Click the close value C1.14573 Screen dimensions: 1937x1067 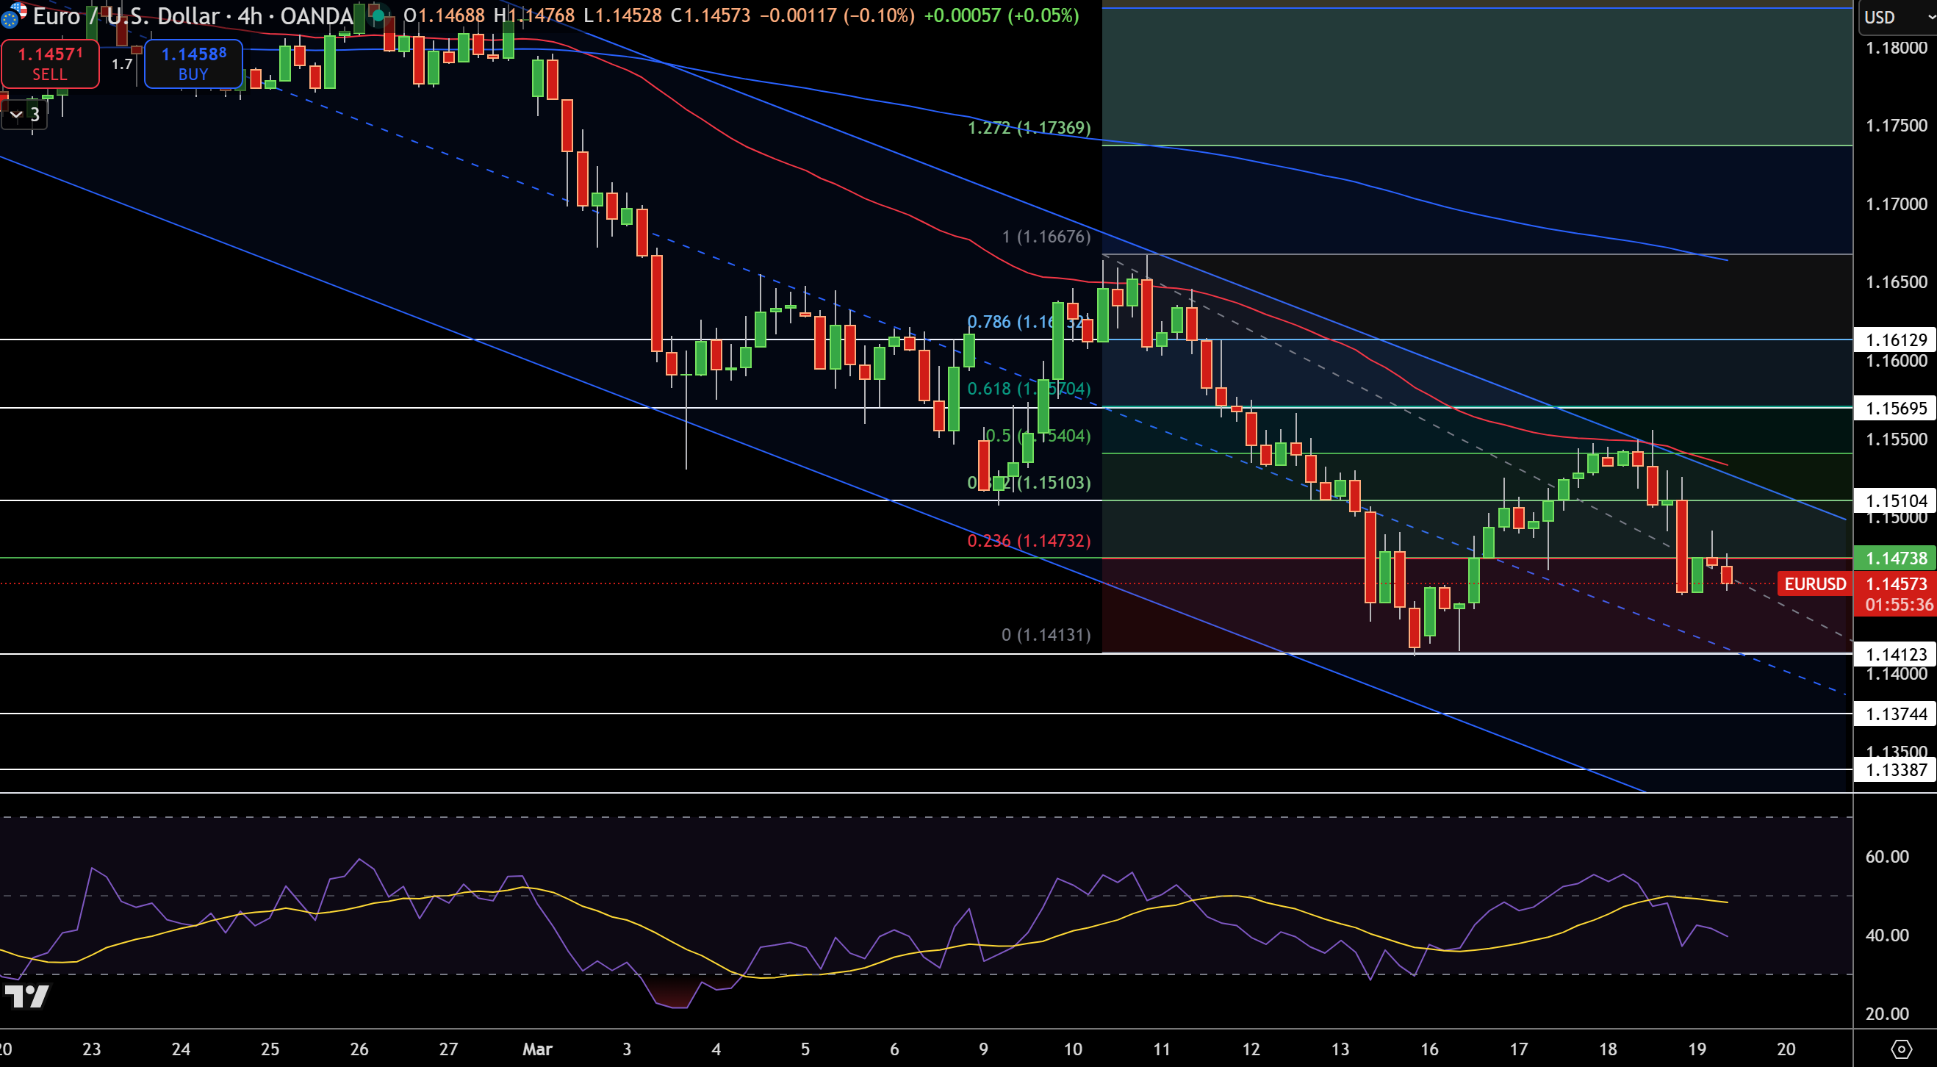coord(711,15)
